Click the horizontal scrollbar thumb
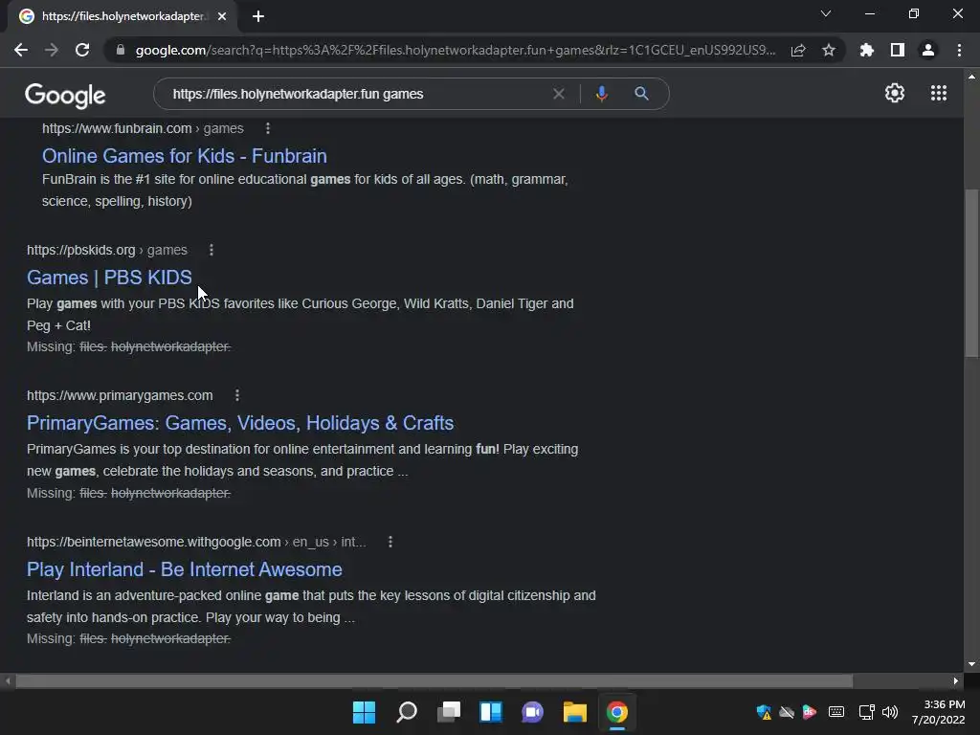The image size is (980, 735). (434, 680)
